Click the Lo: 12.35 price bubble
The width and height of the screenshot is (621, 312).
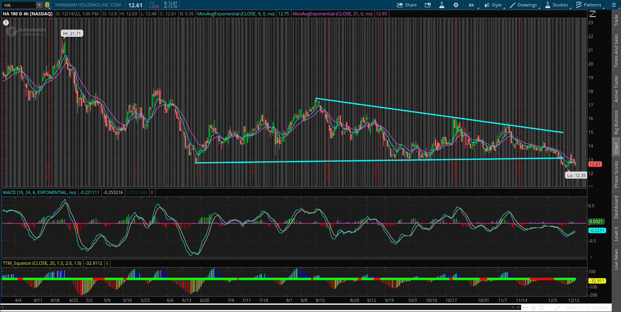[x=576, y=175]
